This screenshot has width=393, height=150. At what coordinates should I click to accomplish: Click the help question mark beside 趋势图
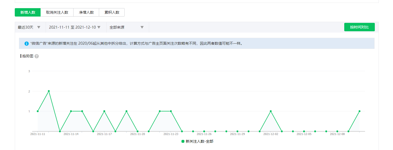(37, 56)
